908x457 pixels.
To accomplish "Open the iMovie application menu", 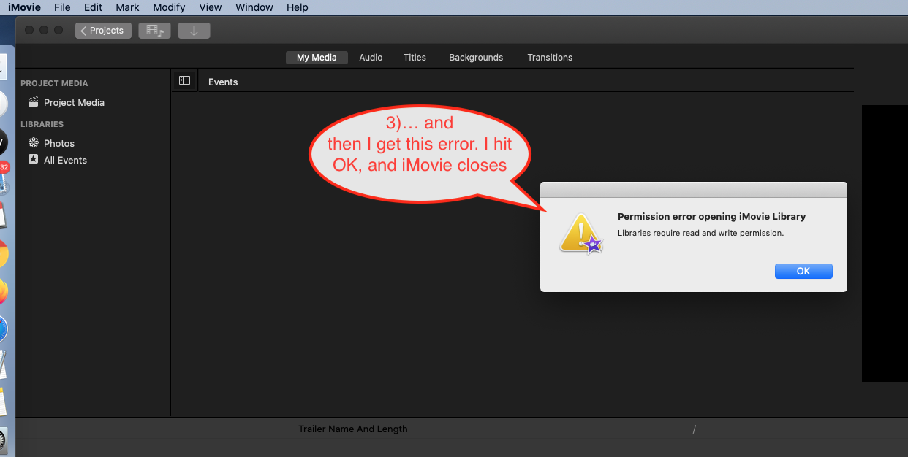I will click(x=24, y=7).
